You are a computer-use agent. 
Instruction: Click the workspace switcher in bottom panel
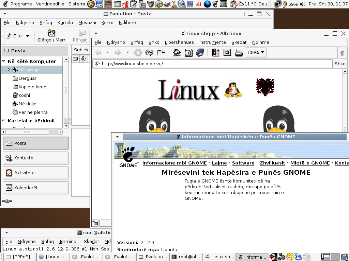(x=330, y=257)
